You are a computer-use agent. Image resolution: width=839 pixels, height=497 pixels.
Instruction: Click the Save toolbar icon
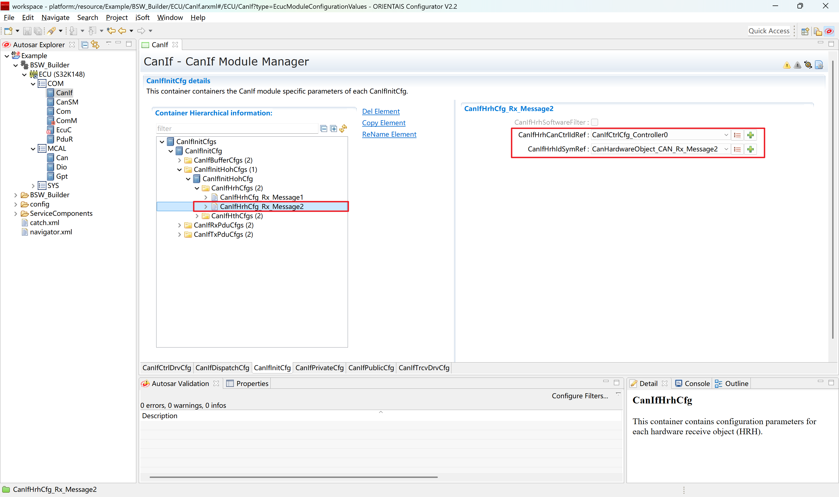[27, 31]
